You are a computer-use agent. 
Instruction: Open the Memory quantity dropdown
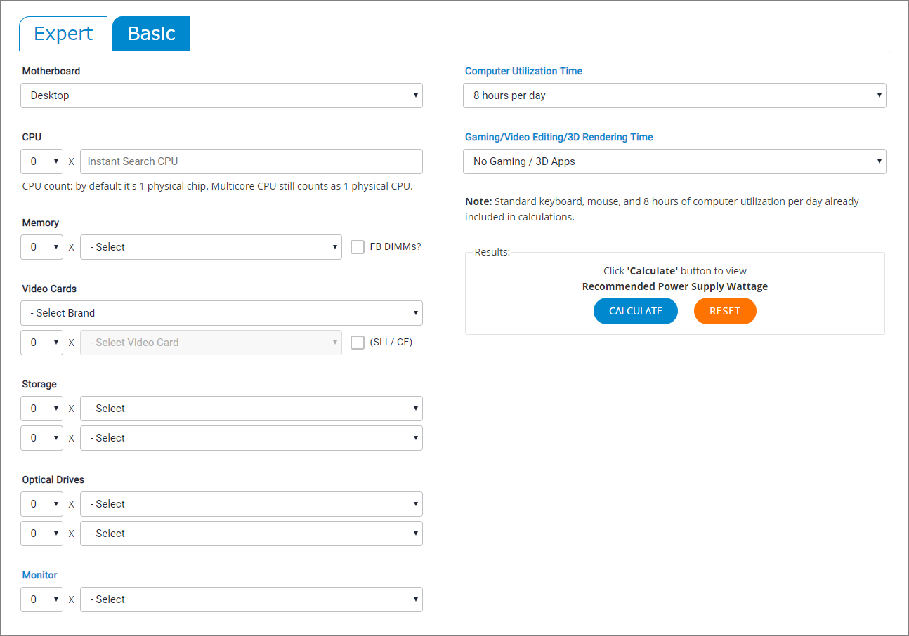(x=41, y=247)
